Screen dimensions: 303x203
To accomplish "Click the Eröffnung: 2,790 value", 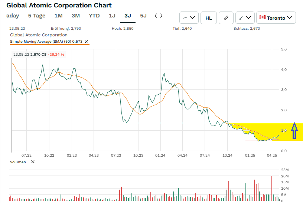I will pyautogui.click(x=66, y=29).
